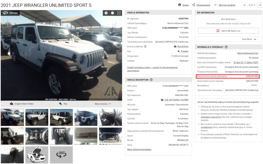
Task: Select the third thumbnail showing rear-left view
Action: point(61,117)
